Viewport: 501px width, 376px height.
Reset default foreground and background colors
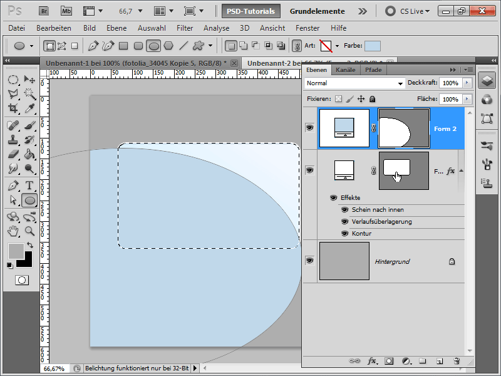[x=10, y=265]
